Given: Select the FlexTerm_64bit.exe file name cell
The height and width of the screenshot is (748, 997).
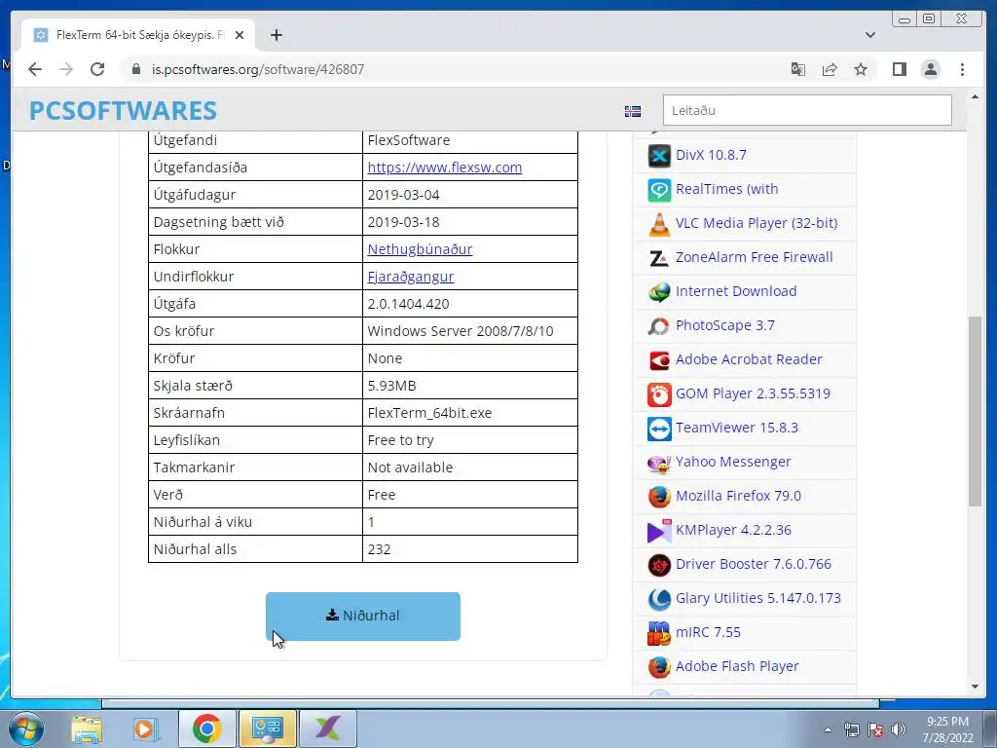Looking at the screenshot, I should (x=470, y=413).
